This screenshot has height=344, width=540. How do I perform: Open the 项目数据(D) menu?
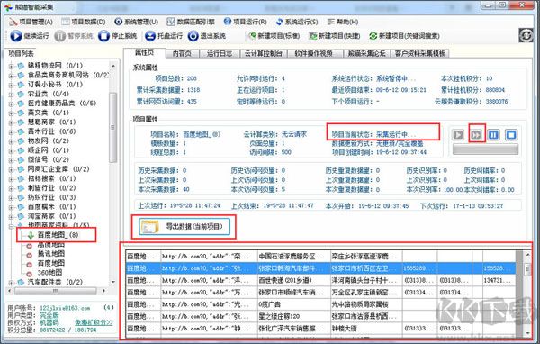(x=84, y=22)
